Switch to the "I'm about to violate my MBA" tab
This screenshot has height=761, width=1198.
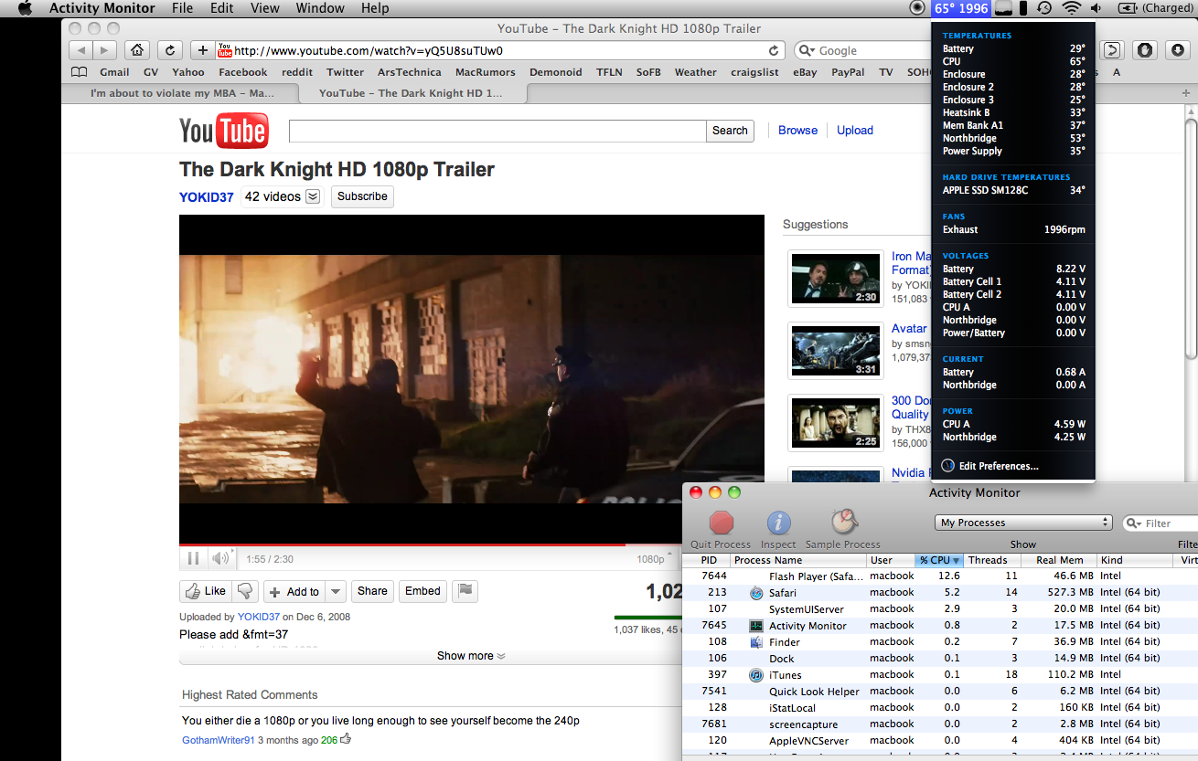point(181,93)
